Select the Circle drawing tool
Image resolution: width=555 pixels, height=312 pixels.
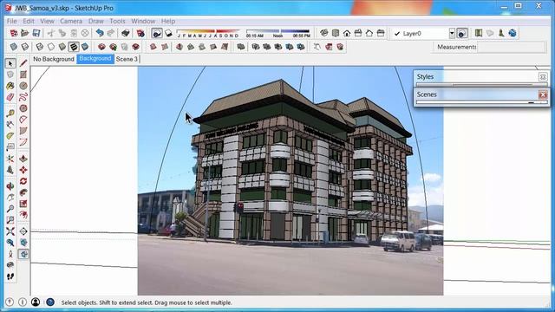[23, 86]
